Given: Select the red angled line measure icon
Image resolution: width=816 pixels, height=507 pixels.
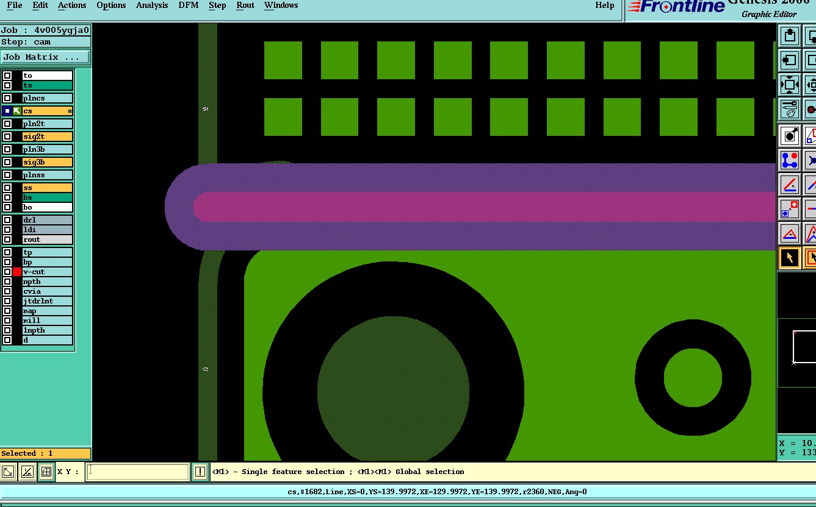Looking at the screenshot, I should pos(790,185).
